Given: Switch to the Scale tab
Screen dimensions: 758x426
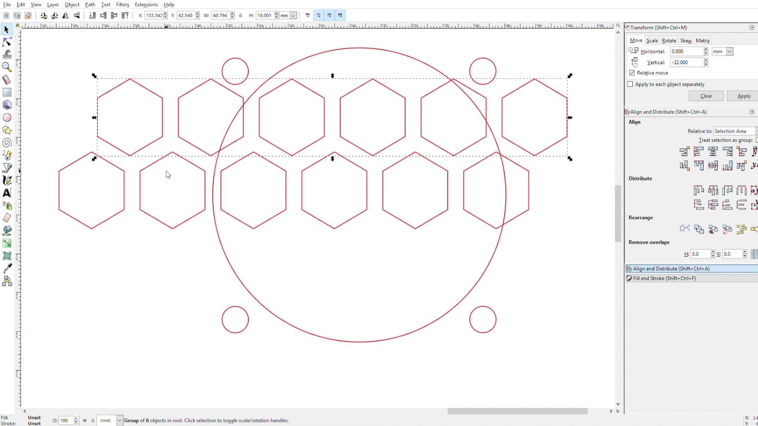Looking at the screenshot, I should [652, 41].
